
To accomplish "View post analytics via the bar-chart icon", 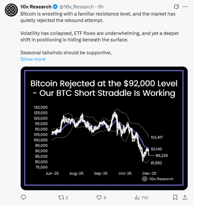I will pos(137,197).
